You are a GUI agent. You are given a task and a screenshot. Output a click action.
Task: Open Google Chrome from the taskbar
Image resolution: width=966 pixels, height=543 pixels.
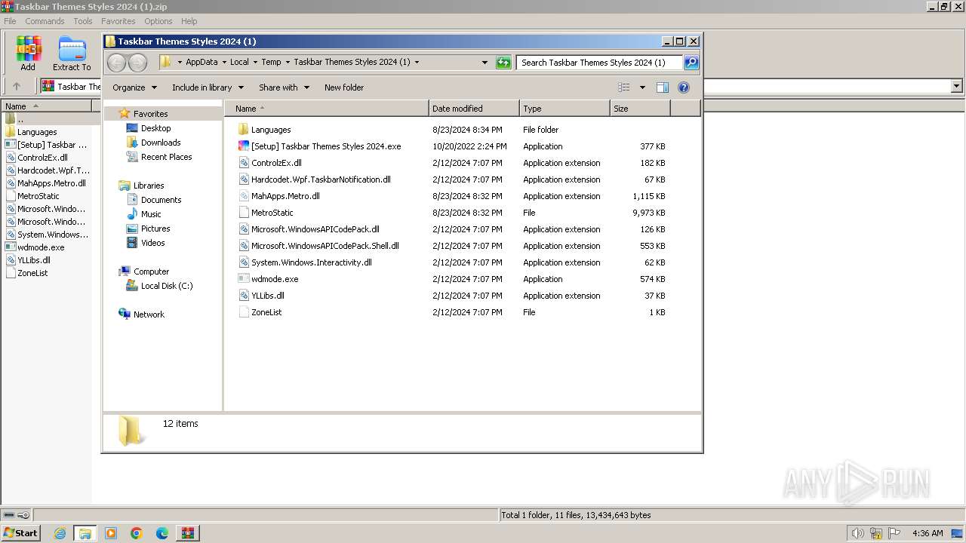coord(137,533)
